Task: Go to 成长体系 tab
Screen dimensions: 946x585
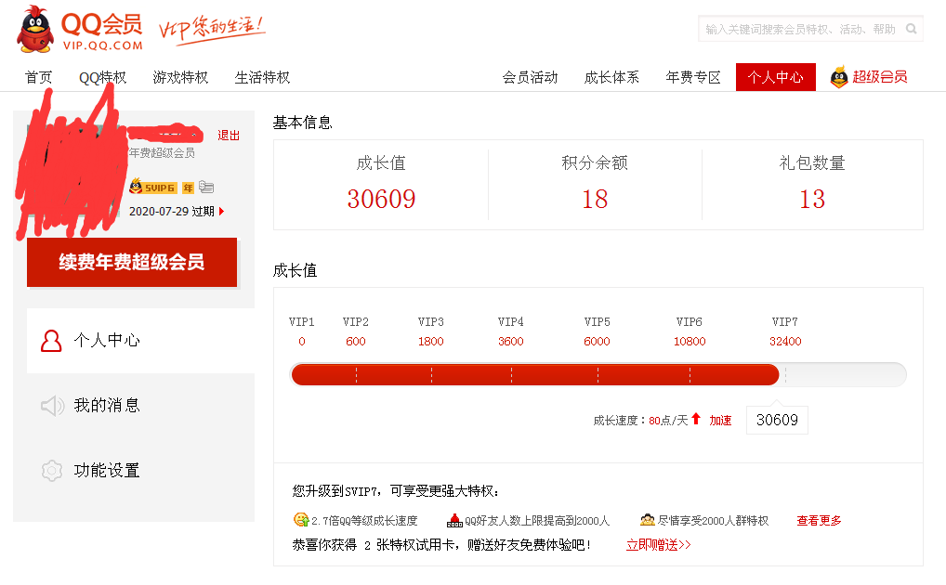Action: point(611,77)
